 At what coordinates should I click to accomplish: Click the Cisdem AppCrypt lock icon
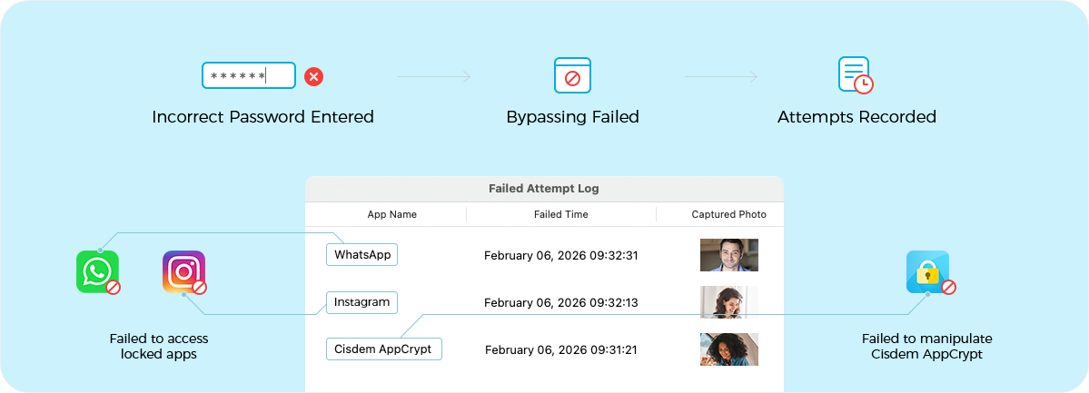(x=927, y=271)
